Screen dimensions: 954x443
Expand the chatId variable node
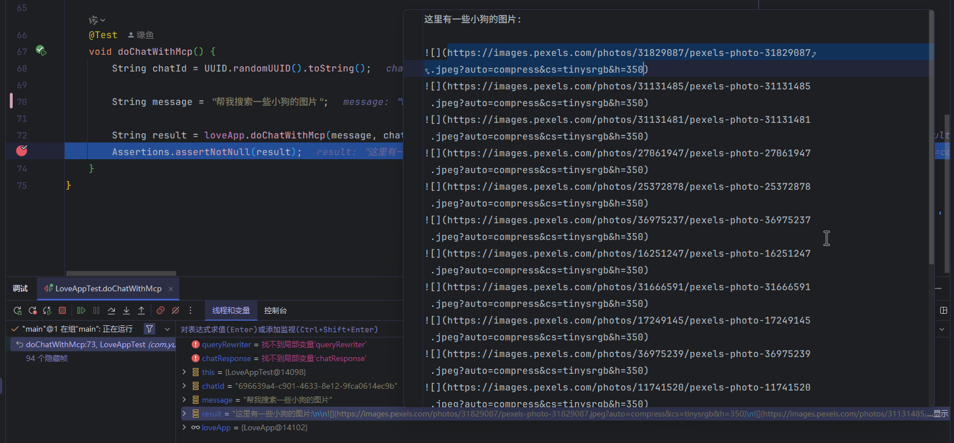(x=184, y=386)
